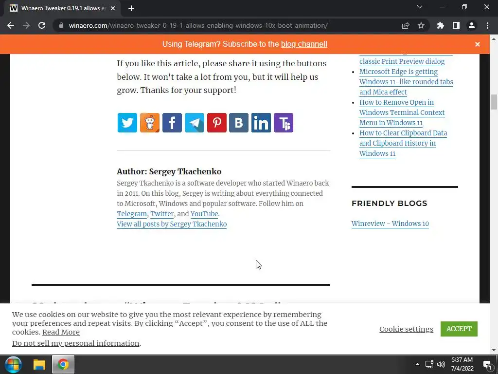The width and height of the screenshot is (498, 374).
Task: Open Winreview - Windows 10 link
Action: pyautogui.click(x=390, y=224)
